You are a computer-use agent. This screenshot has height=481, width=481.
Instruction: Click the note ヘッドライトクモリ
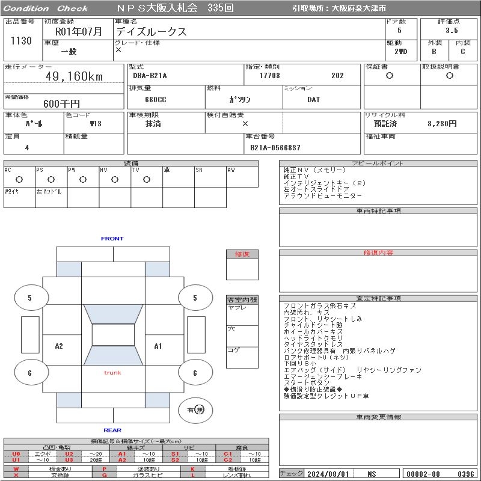[313, 338]
